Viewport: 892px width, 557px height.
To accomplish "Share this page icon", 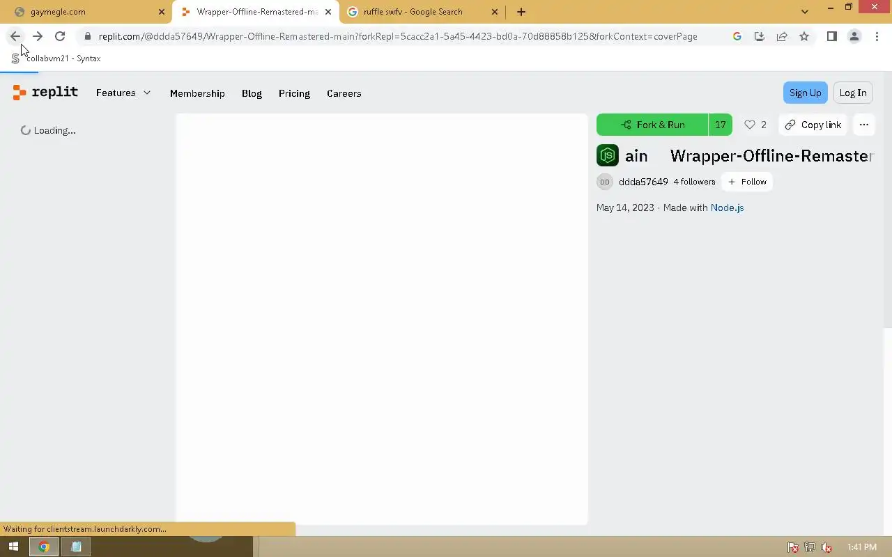I will pyautogui.click(x=782, y=36).
